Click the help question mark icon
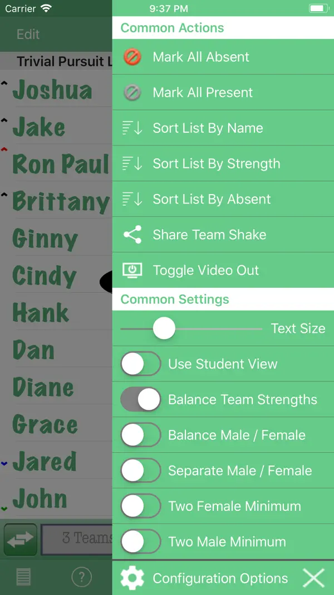334x595 pixels. (82, 578)
